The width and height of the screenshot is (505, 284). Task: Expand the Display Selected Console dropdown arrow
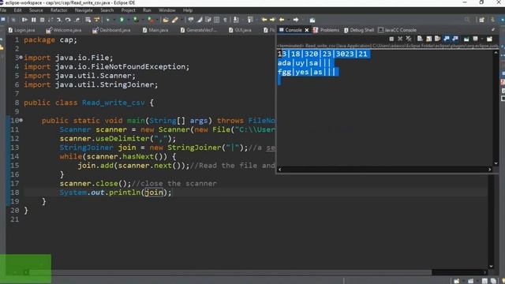pyautogui.click(x=482, y=39)
